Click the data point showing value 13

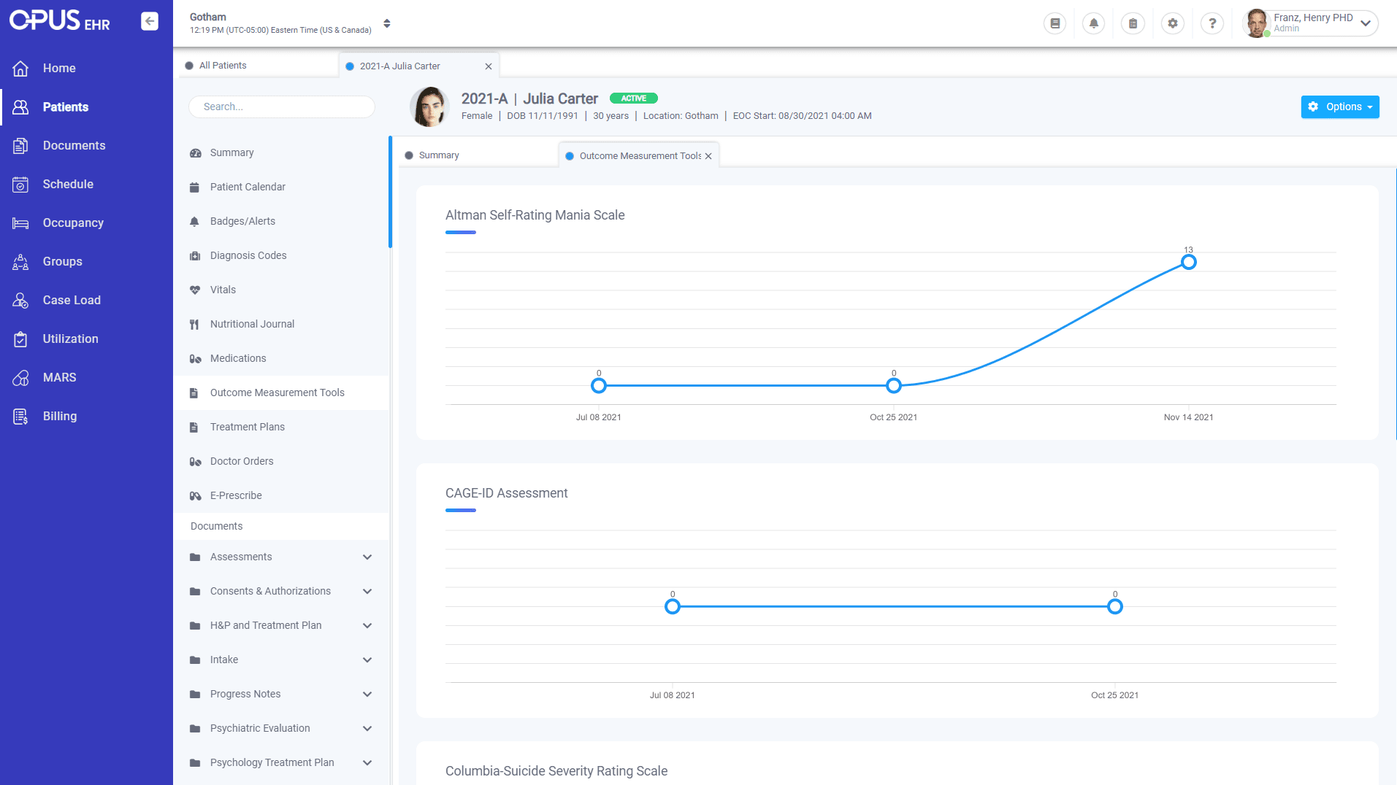point(1189,261)
